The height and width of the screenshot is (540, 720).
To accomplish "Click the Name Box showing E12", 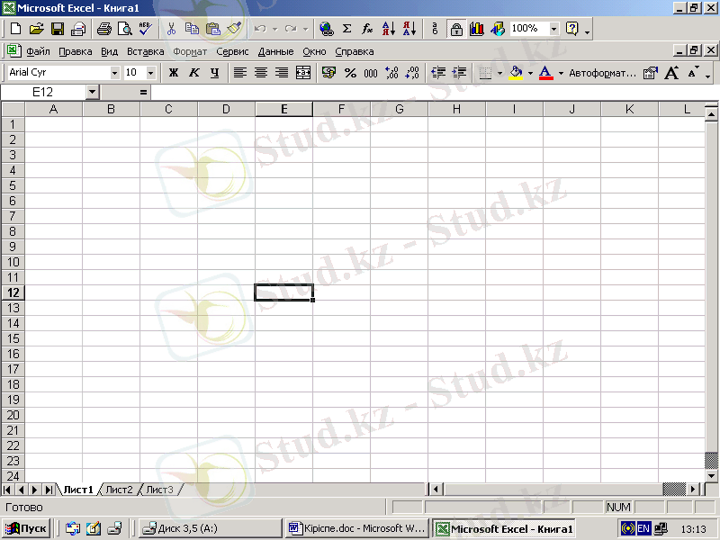I will [x=43, y=93].
